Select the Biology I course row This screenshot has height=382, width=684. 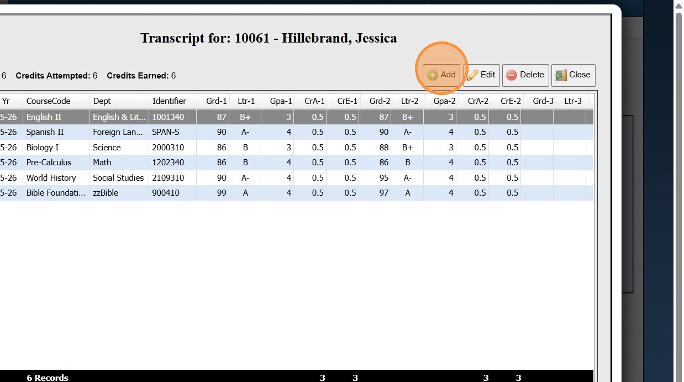point(297,148)
